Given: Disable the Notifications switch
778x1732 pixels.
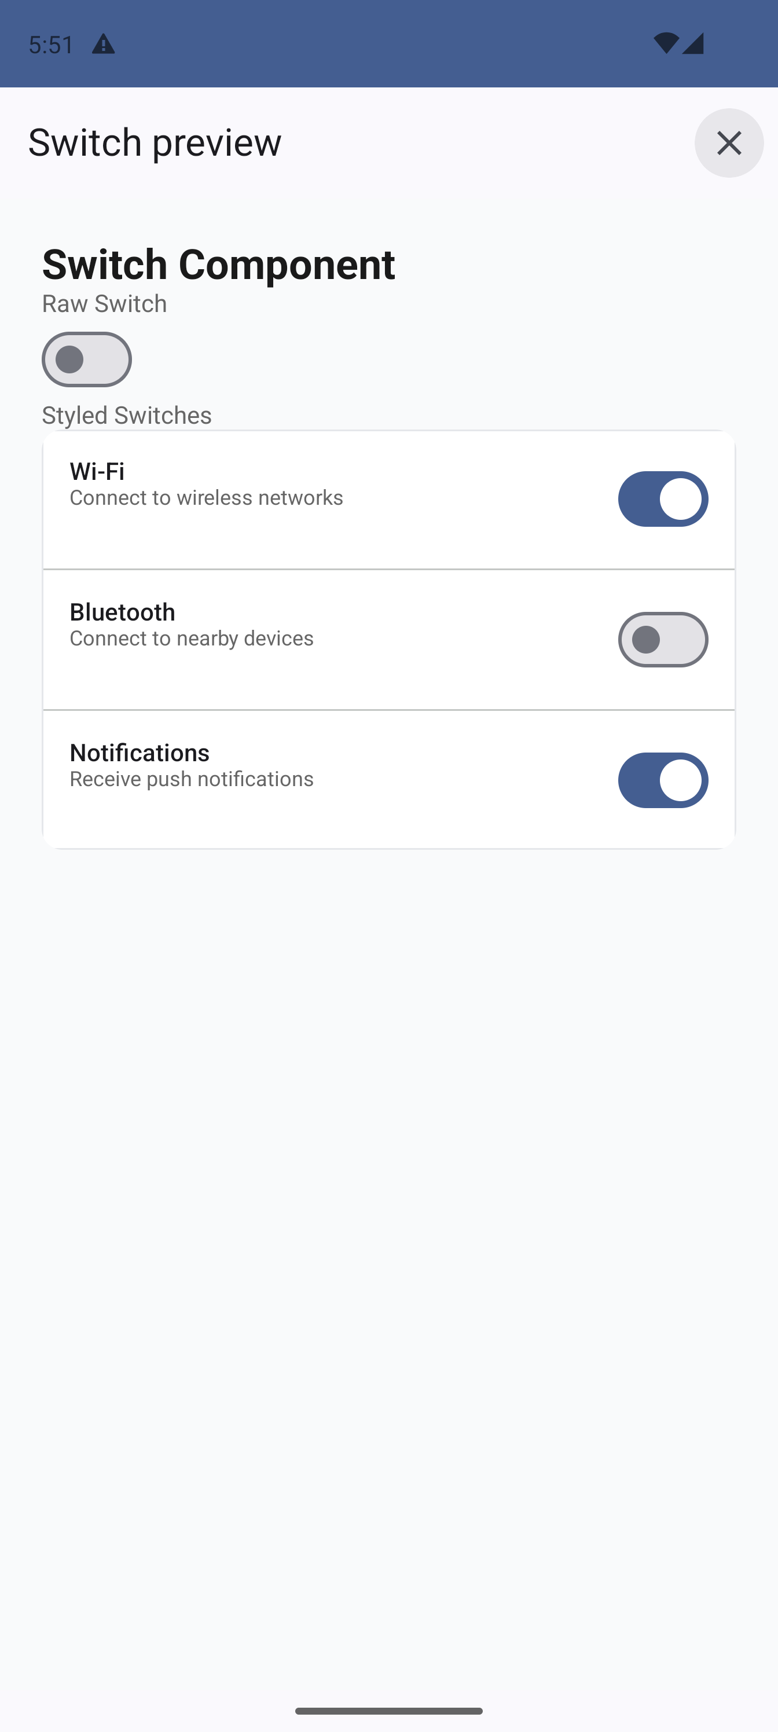Looking at the screenshot, I should pyautogui.click(x=662, y=780).
